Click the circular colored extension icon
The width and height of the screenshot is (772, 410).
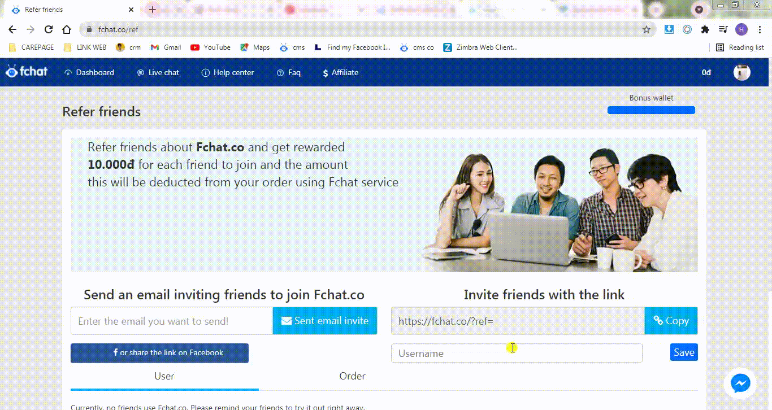[x=687, y=29]
